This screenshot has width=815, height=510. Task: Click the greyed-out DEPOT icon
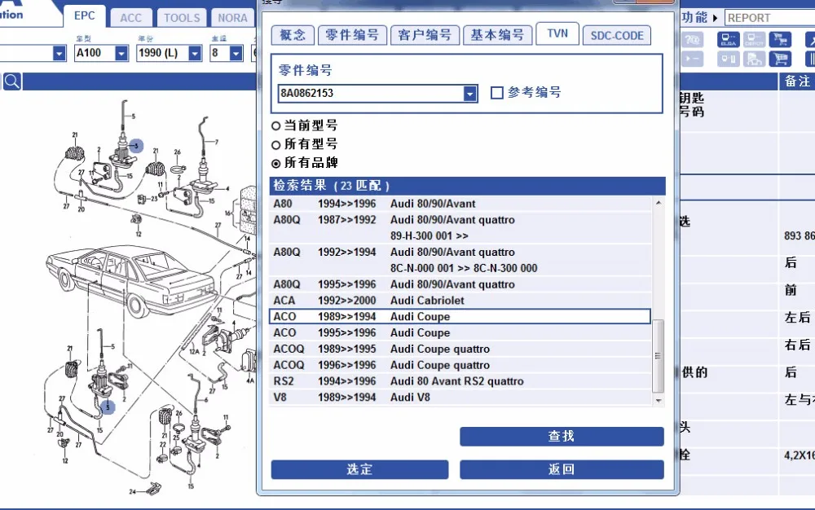click(754, 39)
